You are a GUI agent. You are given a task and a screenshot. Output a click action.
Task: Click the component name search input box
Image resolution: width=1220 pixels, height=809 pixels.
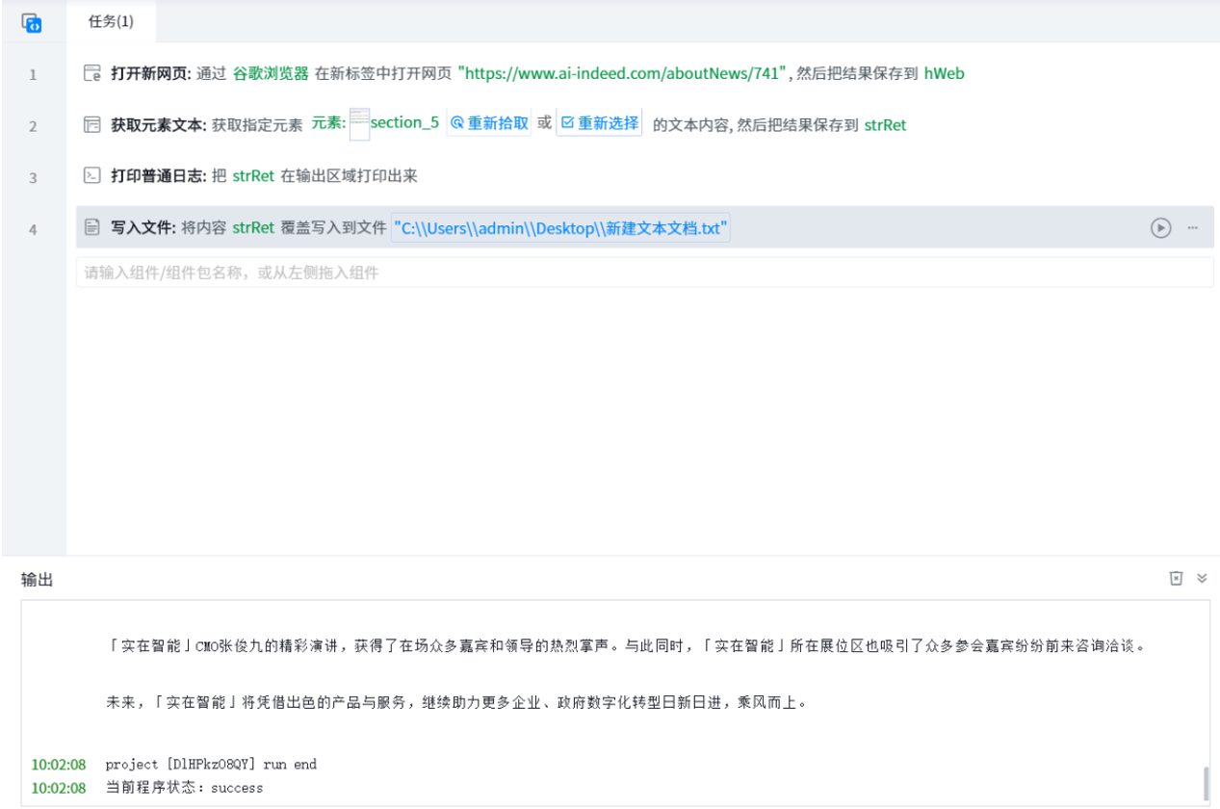(643, 273)
